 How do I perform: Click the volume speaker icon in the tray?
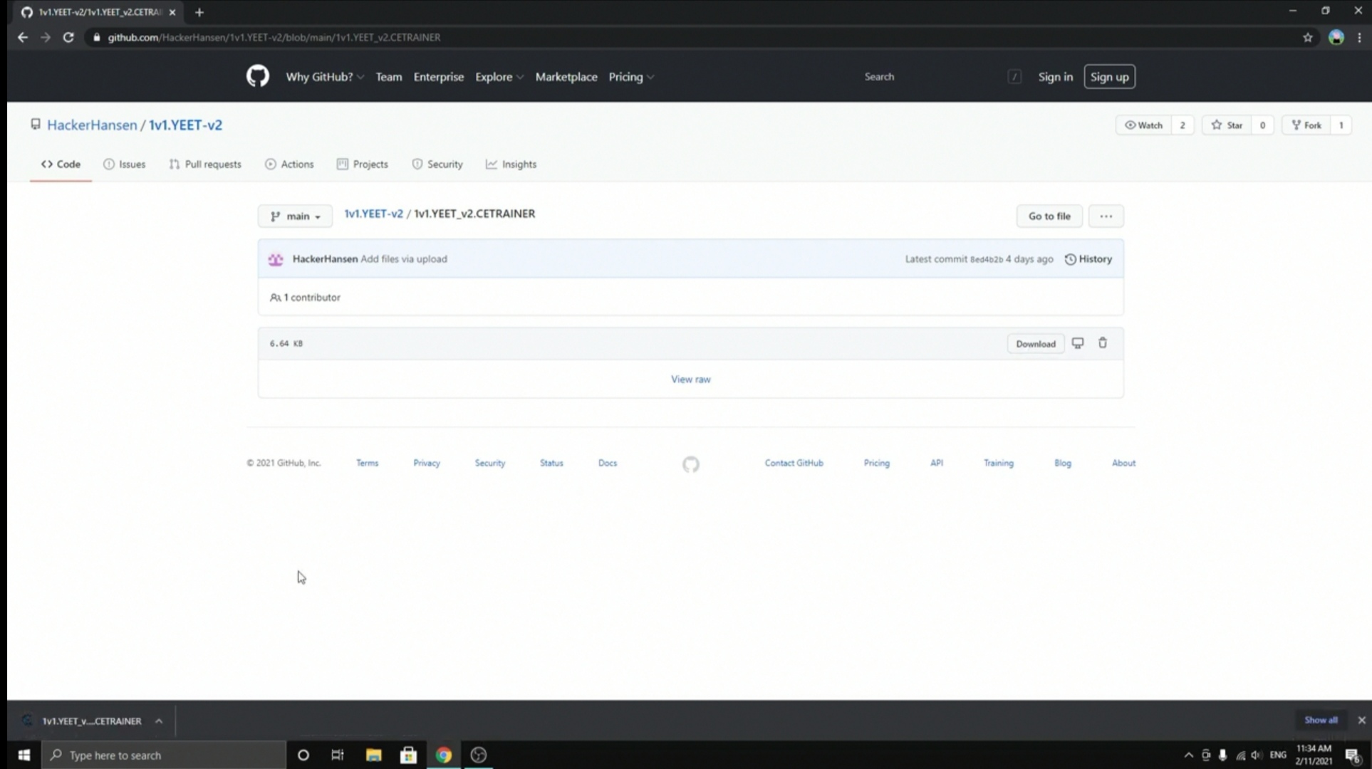pyautogui.click(x=1257, y=755)
